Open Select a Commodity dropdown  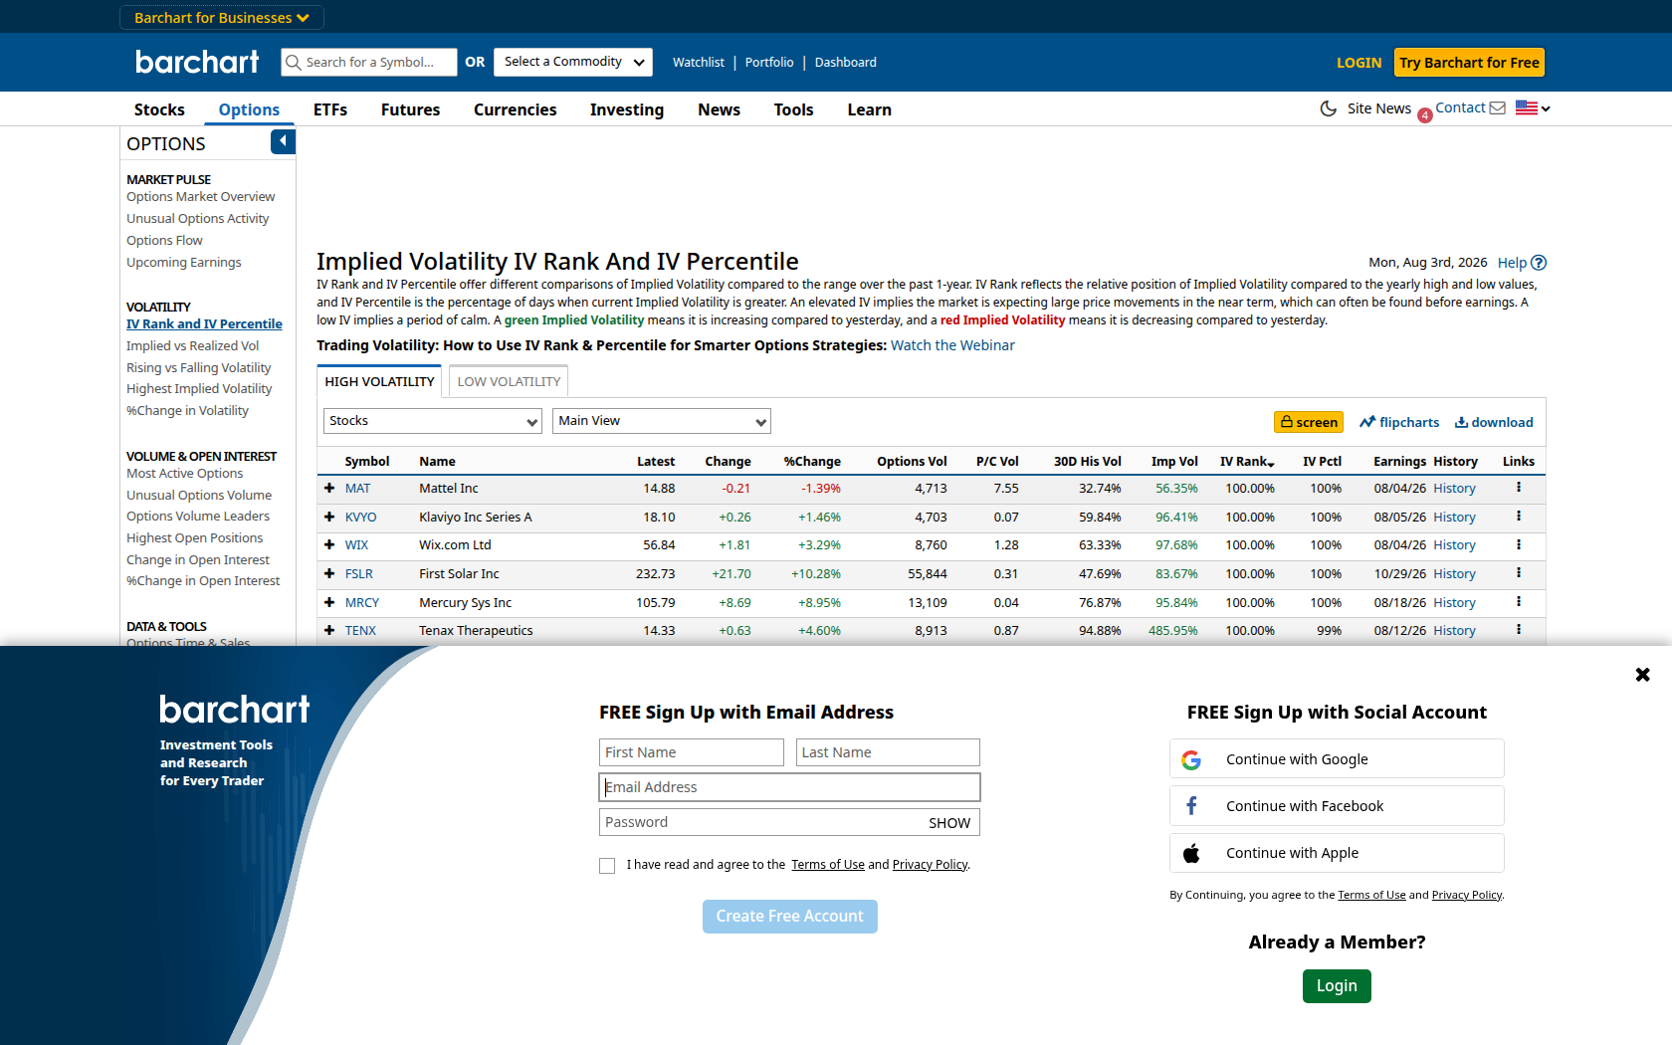573,62
